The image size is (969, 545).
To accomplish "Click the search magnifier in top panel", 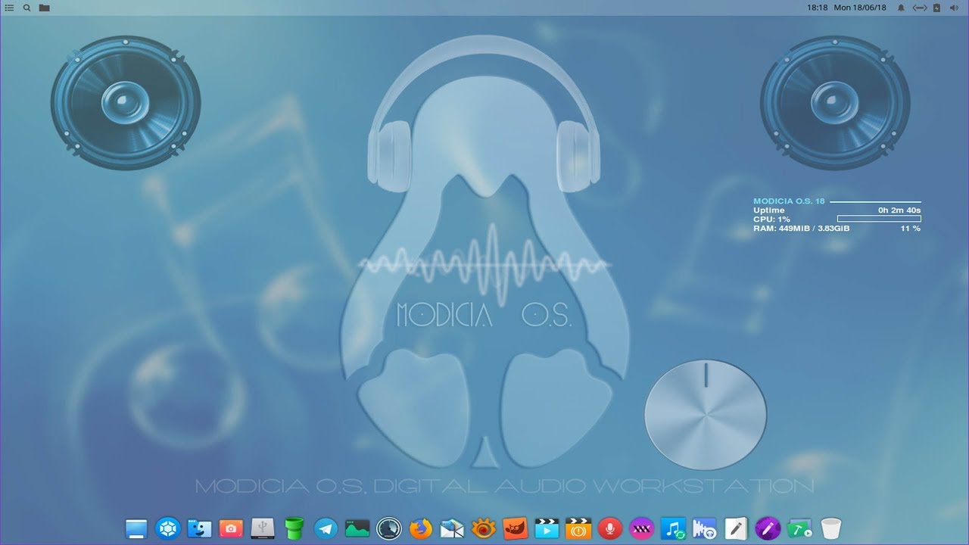I will [x=27, y=8].
